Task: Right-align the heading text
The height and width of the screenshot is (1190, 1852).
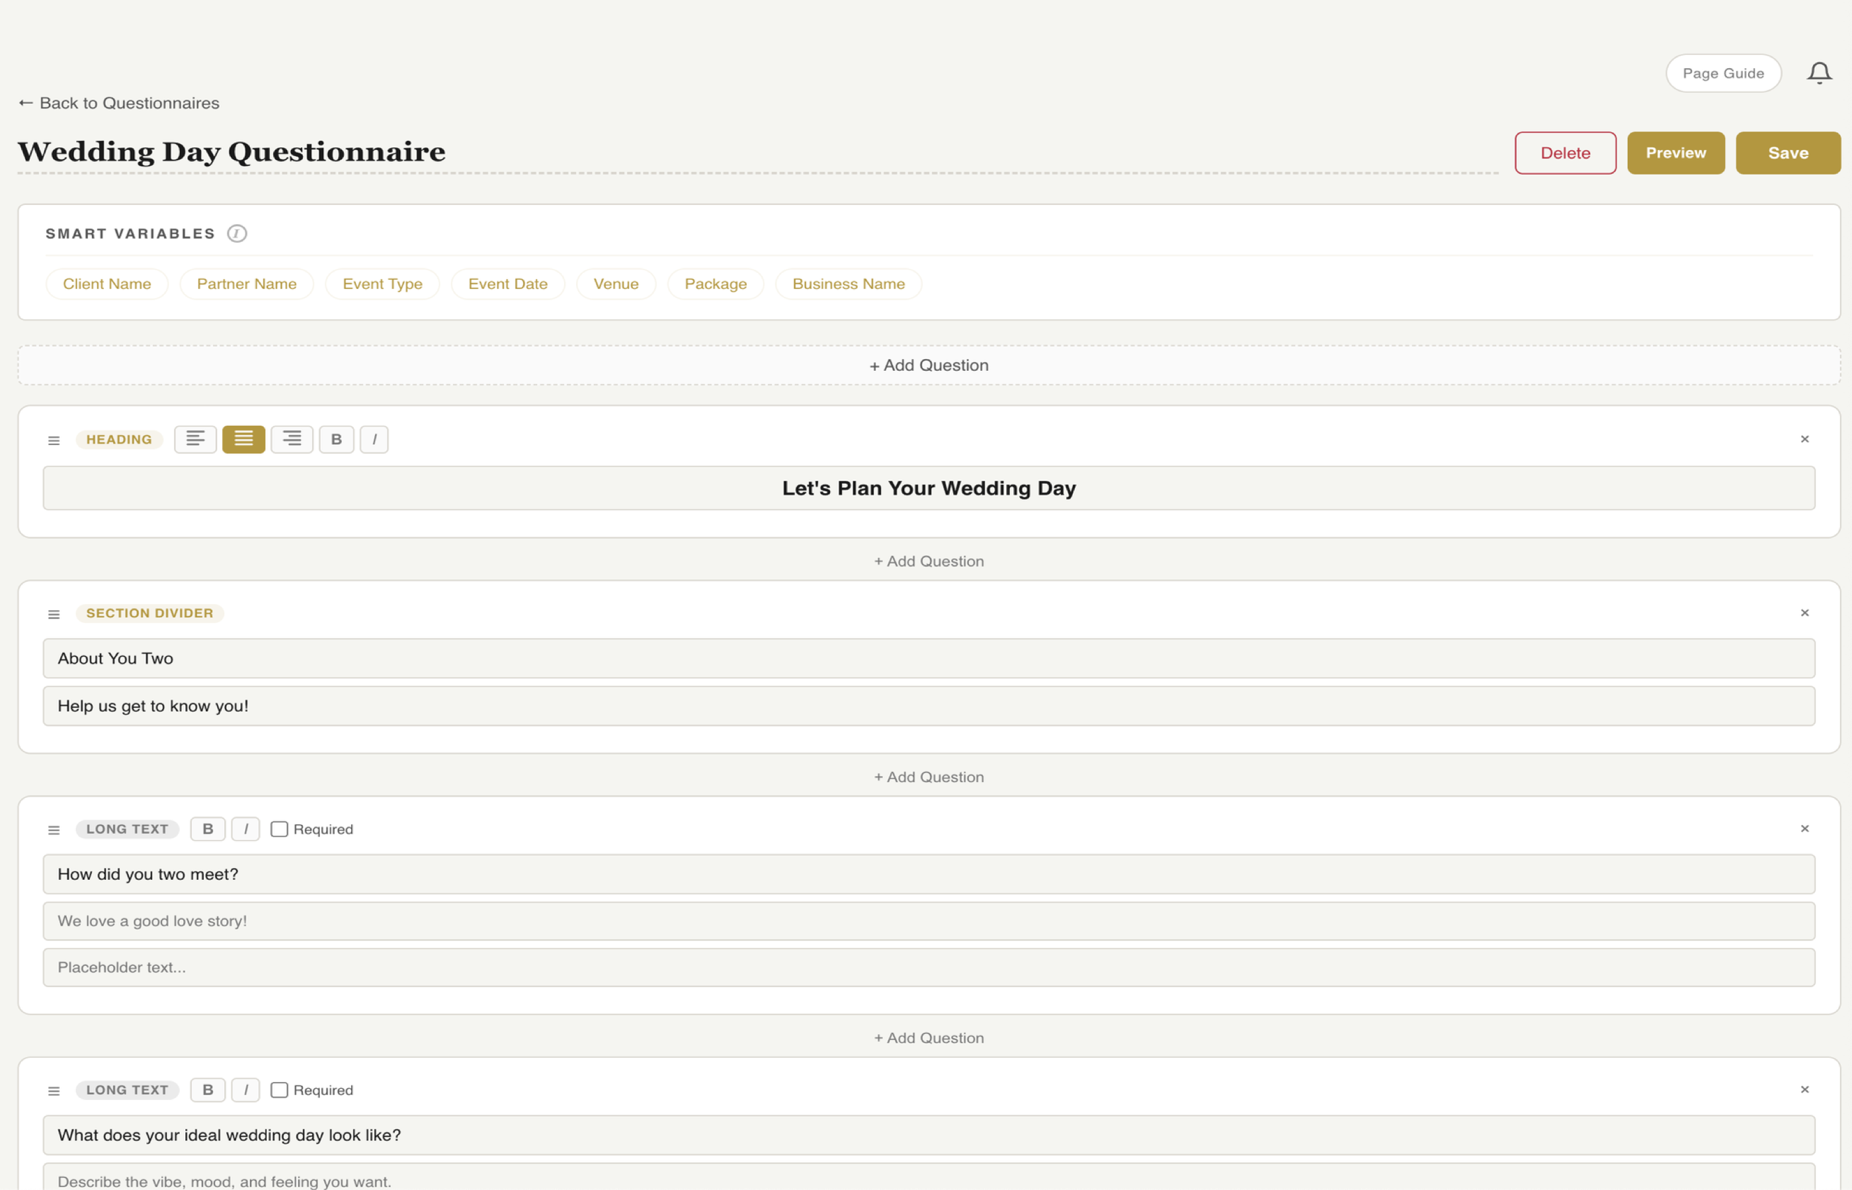Action: point(292,439)
